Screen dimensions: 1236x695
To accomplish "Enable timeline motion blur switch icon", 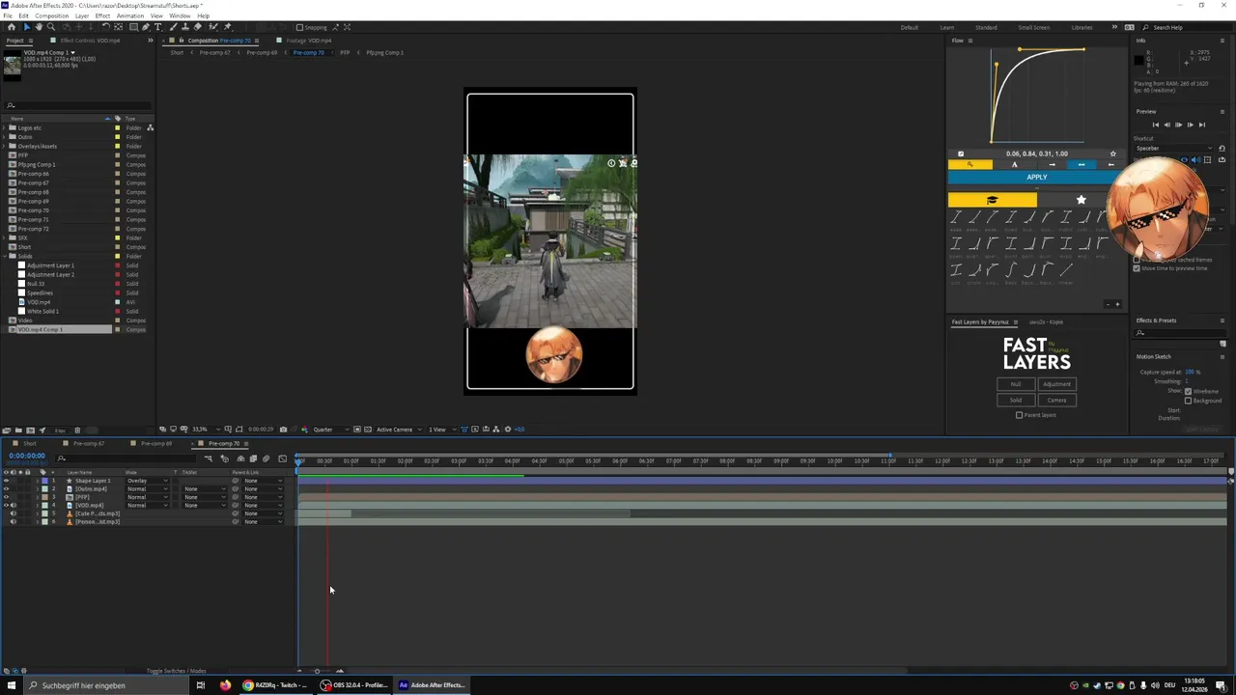I will 266,459.
